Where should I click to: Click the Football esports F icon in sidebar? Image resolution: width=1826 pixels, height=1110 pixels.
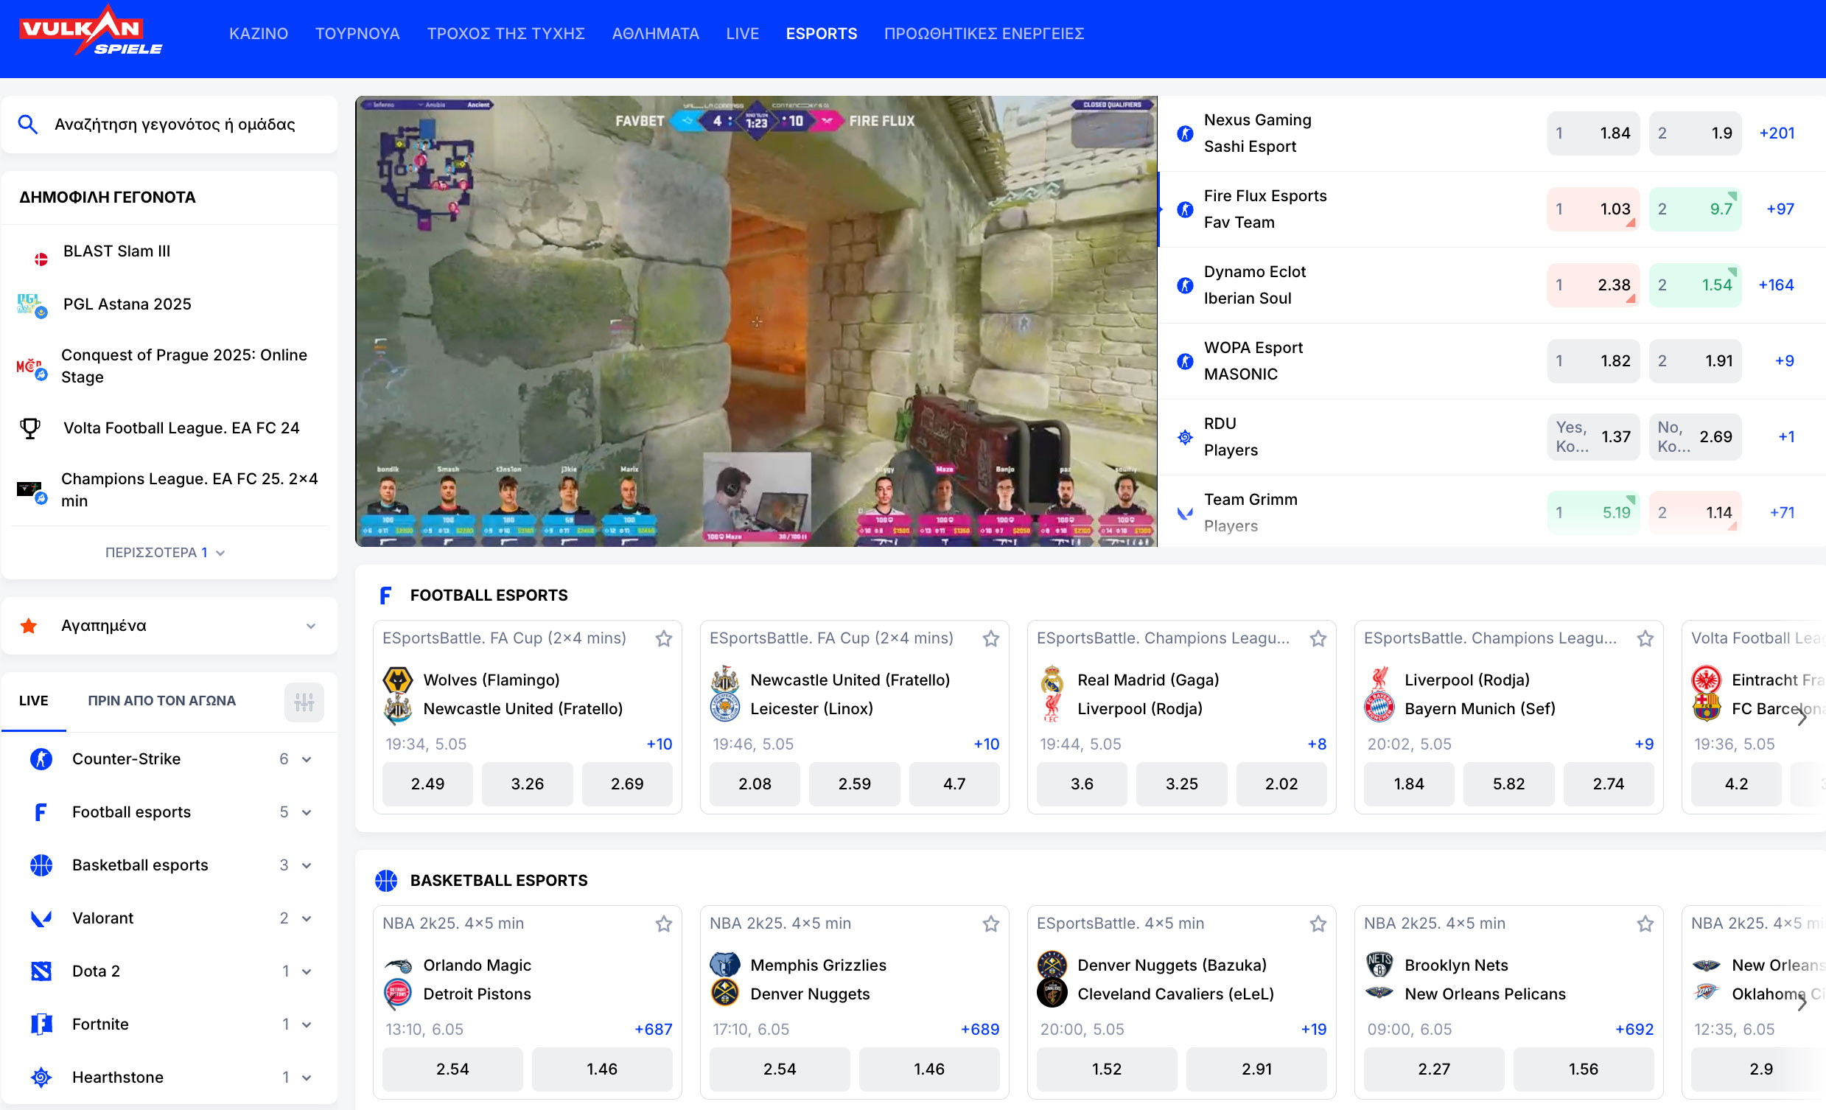(41, 813)
